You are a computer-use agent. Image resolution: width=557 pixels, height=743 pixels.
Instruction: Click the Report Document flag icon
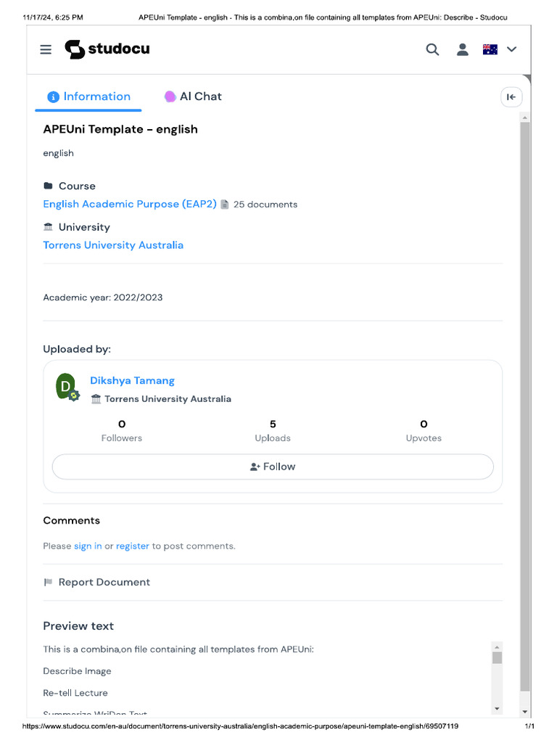coord(49,582)
